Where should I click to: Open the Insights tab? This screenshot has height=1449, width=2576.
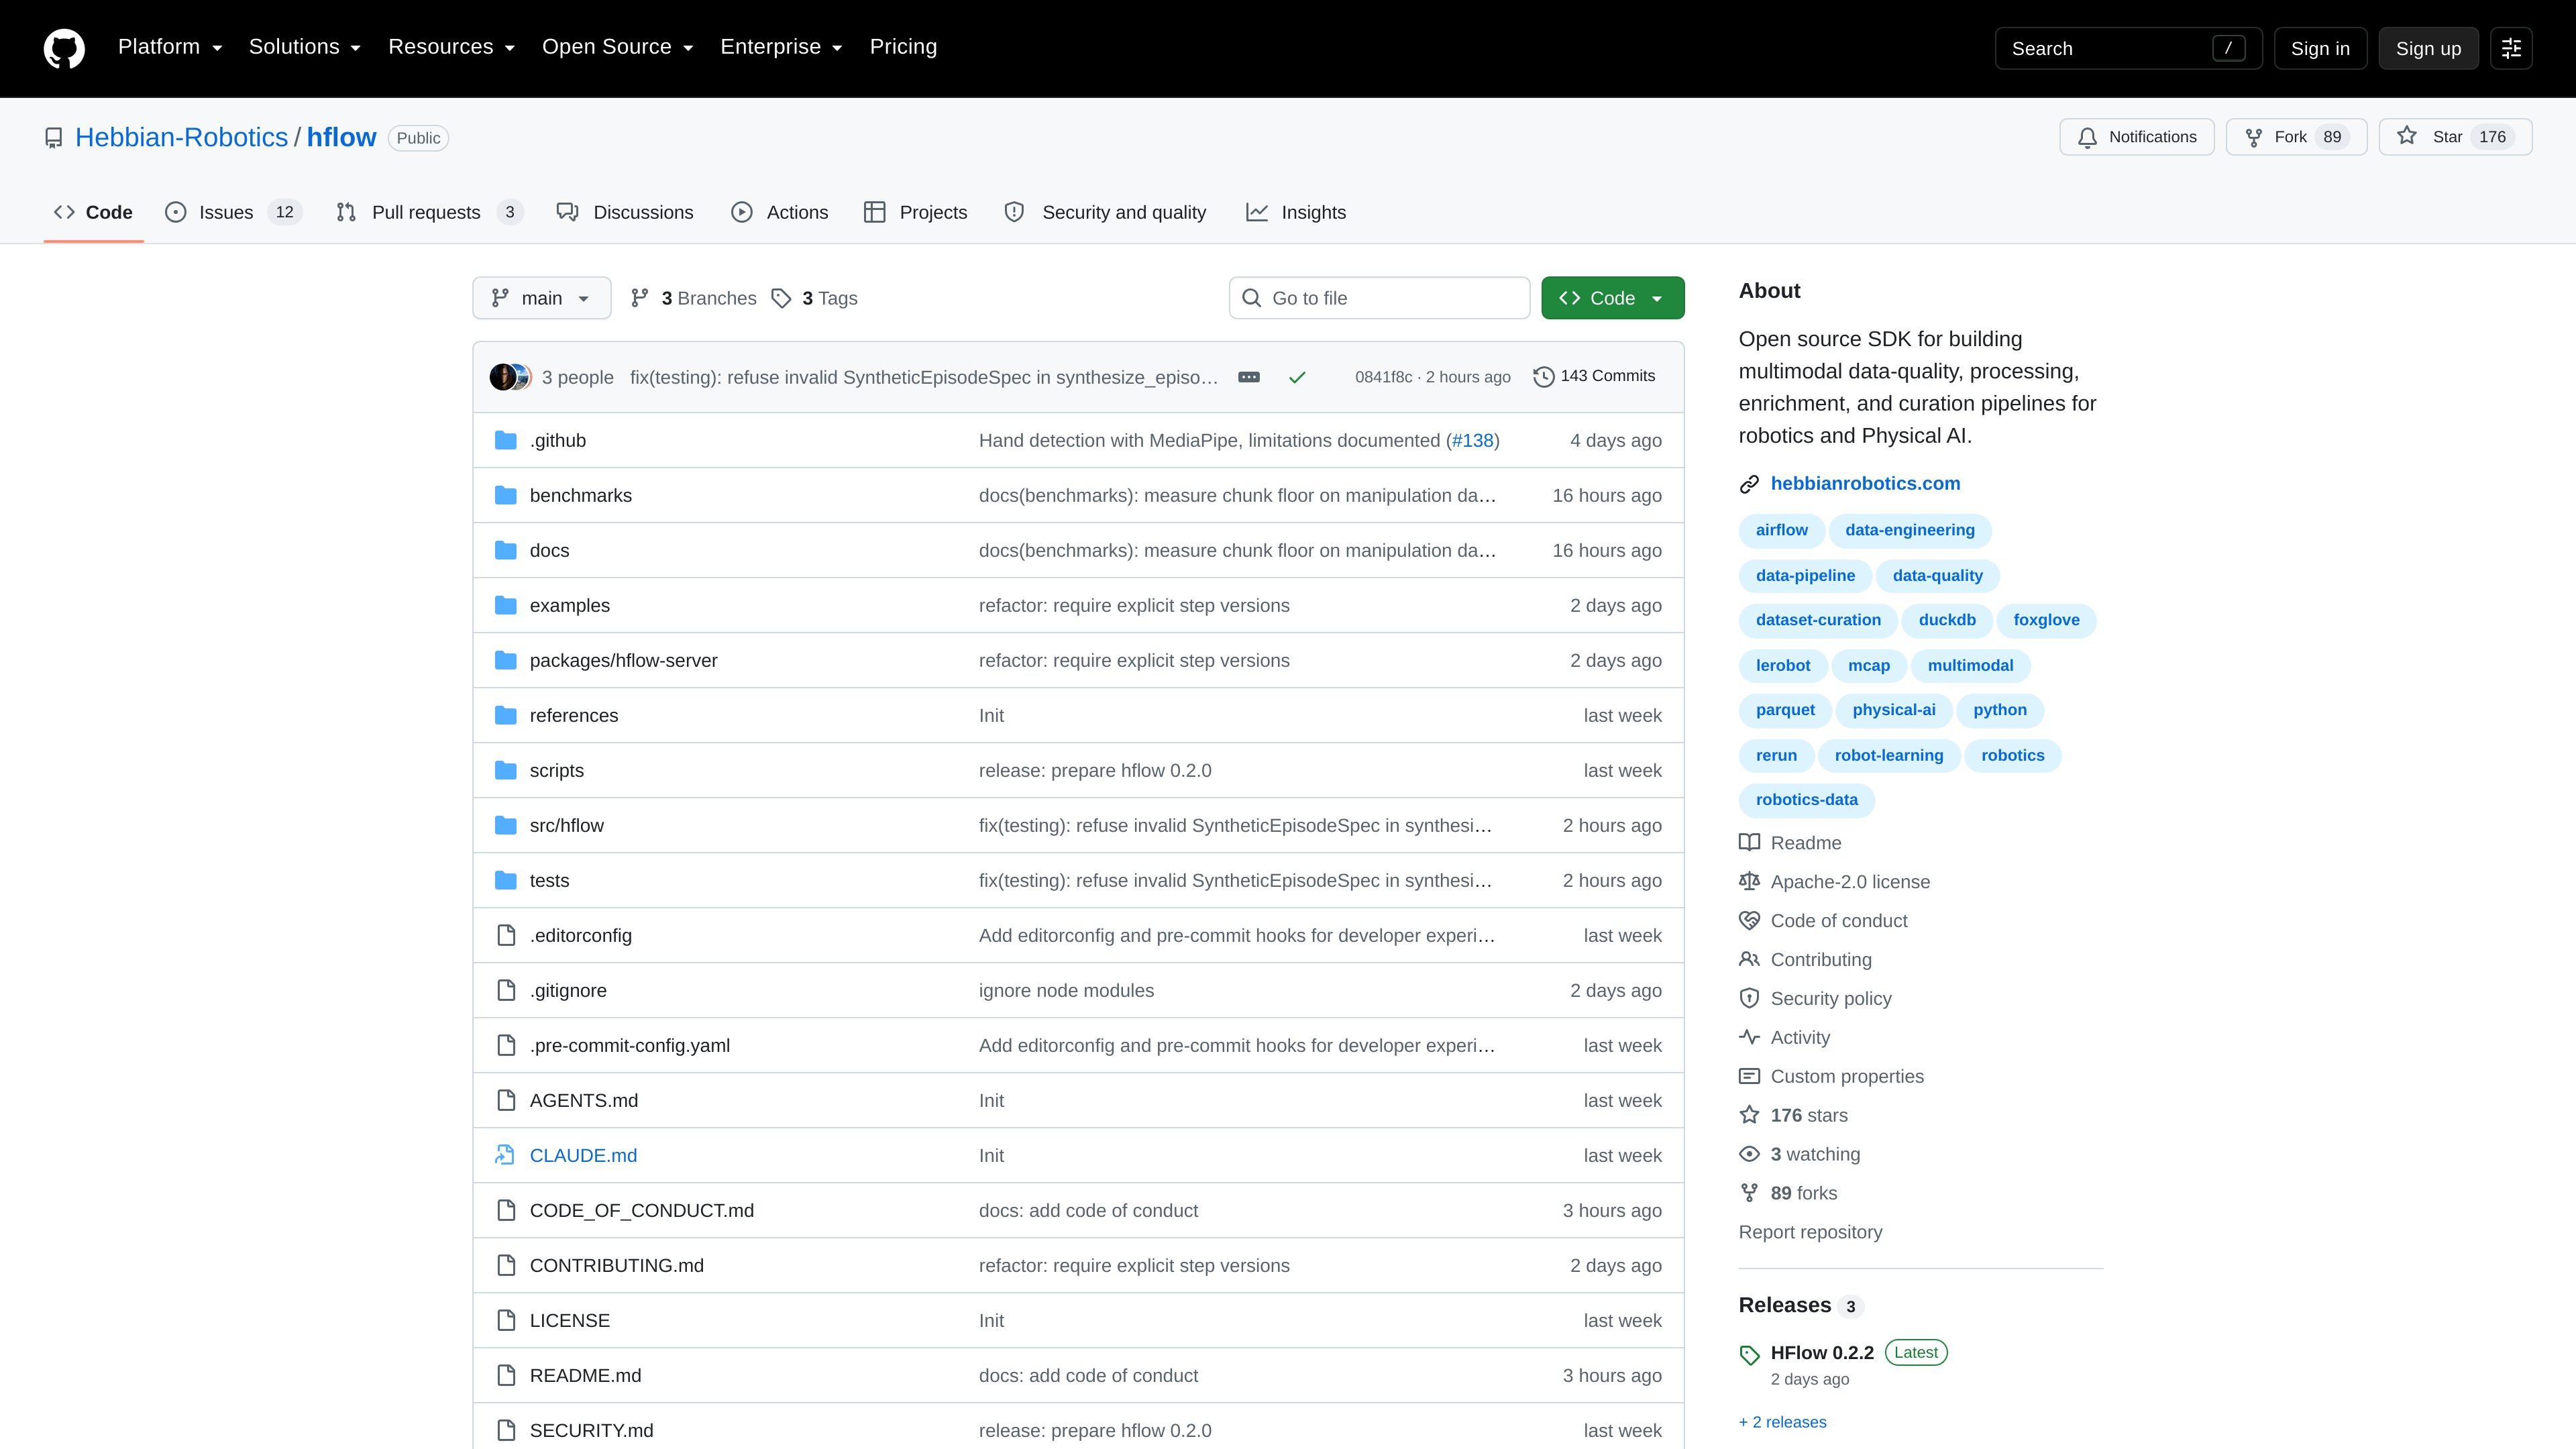click(1296, 212)
